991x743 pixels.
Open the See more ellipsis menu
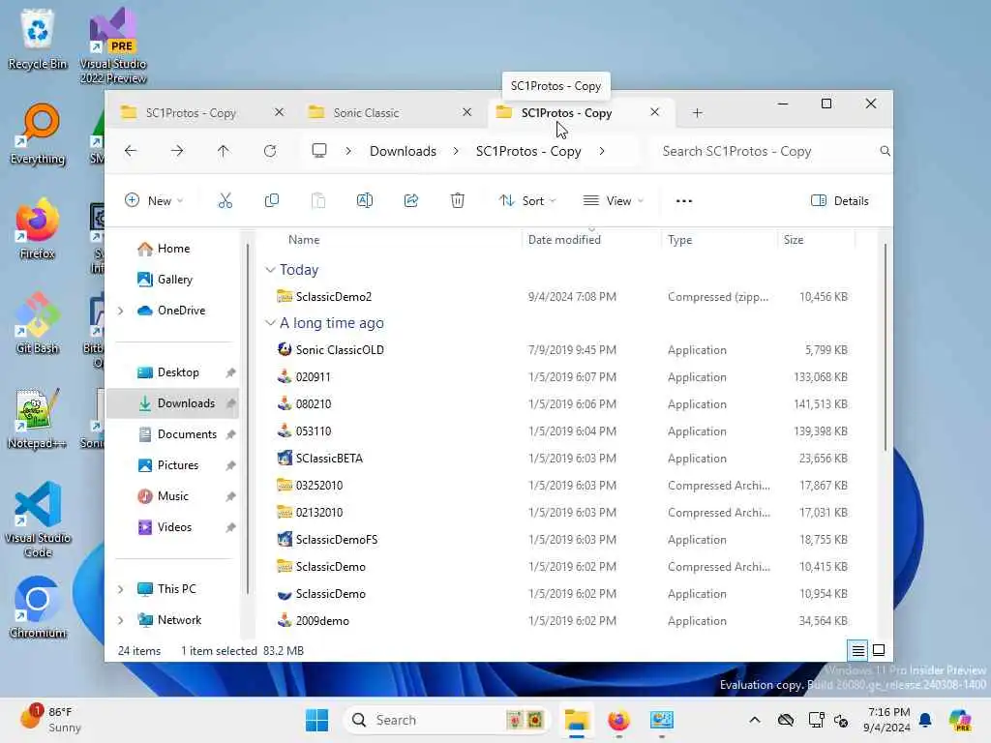point(684,201)
